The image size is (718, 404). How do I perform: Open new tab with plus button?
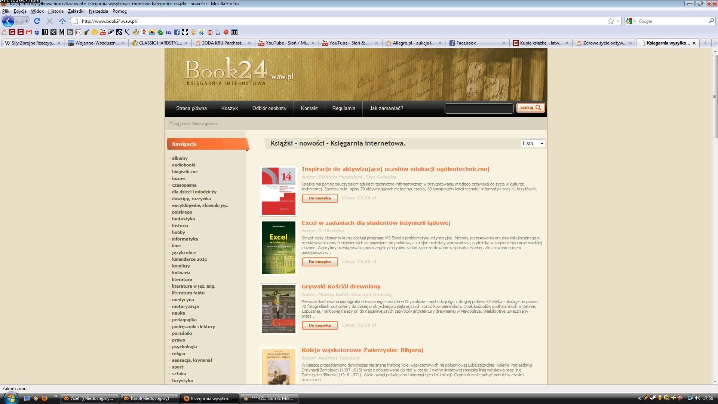tap(705, 43)
